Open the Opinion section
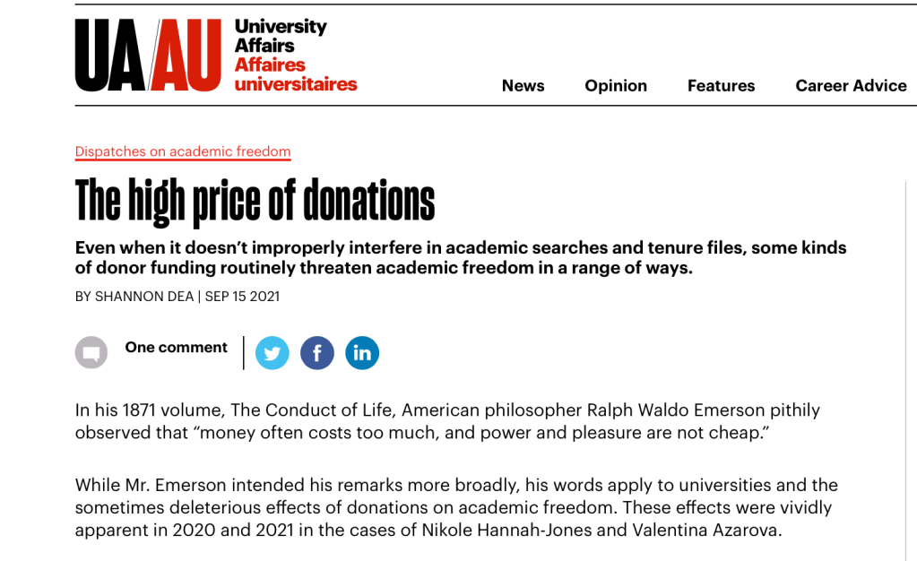 616,86
